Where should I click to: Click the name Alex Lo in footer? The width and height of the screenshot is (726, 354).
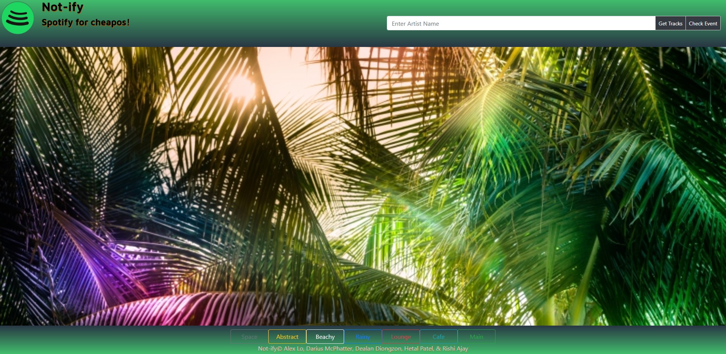tap(293, 349)
